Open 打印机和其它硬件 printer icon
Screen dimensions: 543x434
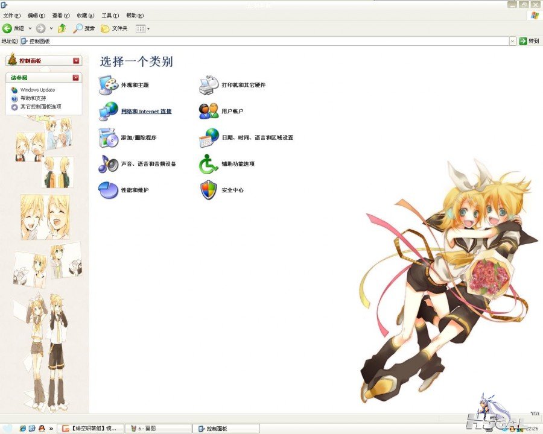[209, 85]
